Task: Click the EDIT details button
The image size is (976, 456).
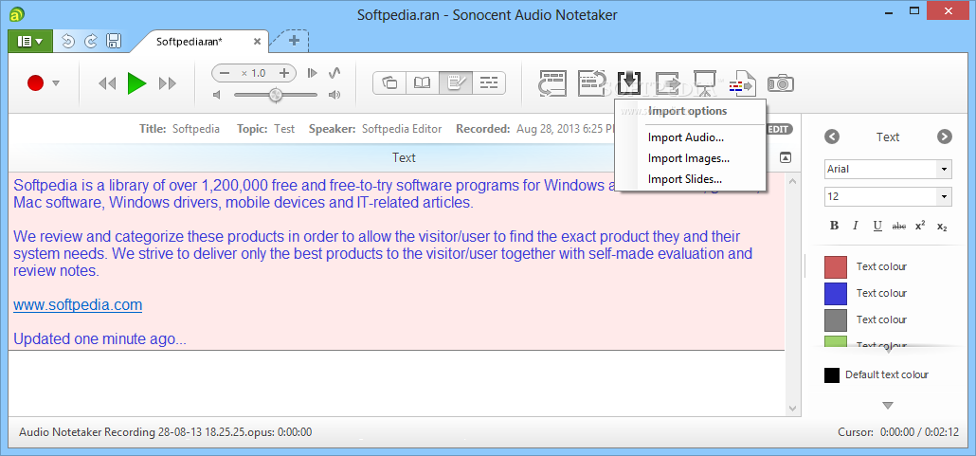Action: pos(778,129)
